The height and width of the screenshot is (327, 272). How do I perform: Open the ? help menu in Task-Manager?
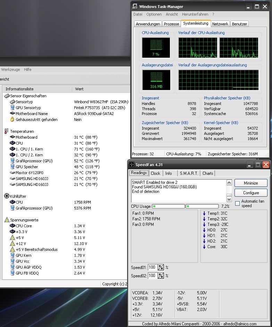coord(213,14)
